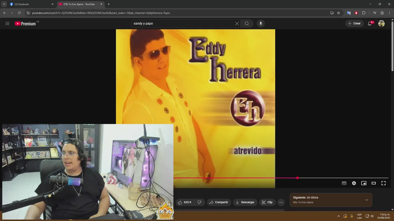Toggle subtitles on the video player
The width and height of the screenshot is (394, 221).
pyautogui.click(x=344, y=183)
